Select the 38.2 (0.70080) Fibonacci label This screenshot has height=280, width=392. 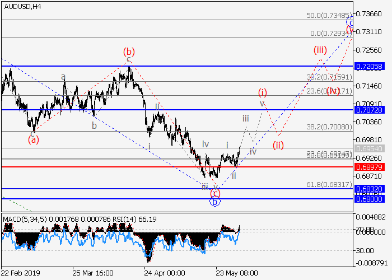click(330, 127)
